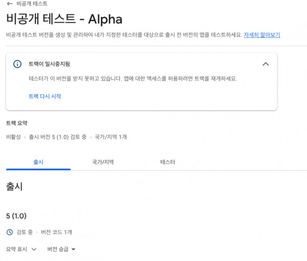Click the 트랙이 일시중지됨 notice title

click(x=49, y=64)
